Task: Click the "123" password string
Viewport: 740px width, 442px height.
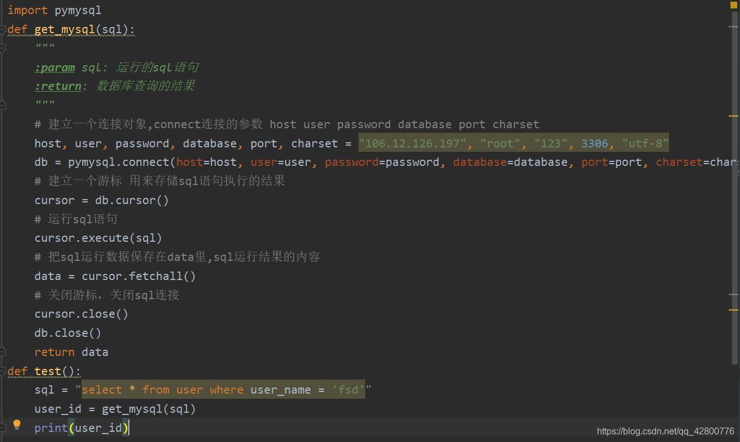Action: 551,143
